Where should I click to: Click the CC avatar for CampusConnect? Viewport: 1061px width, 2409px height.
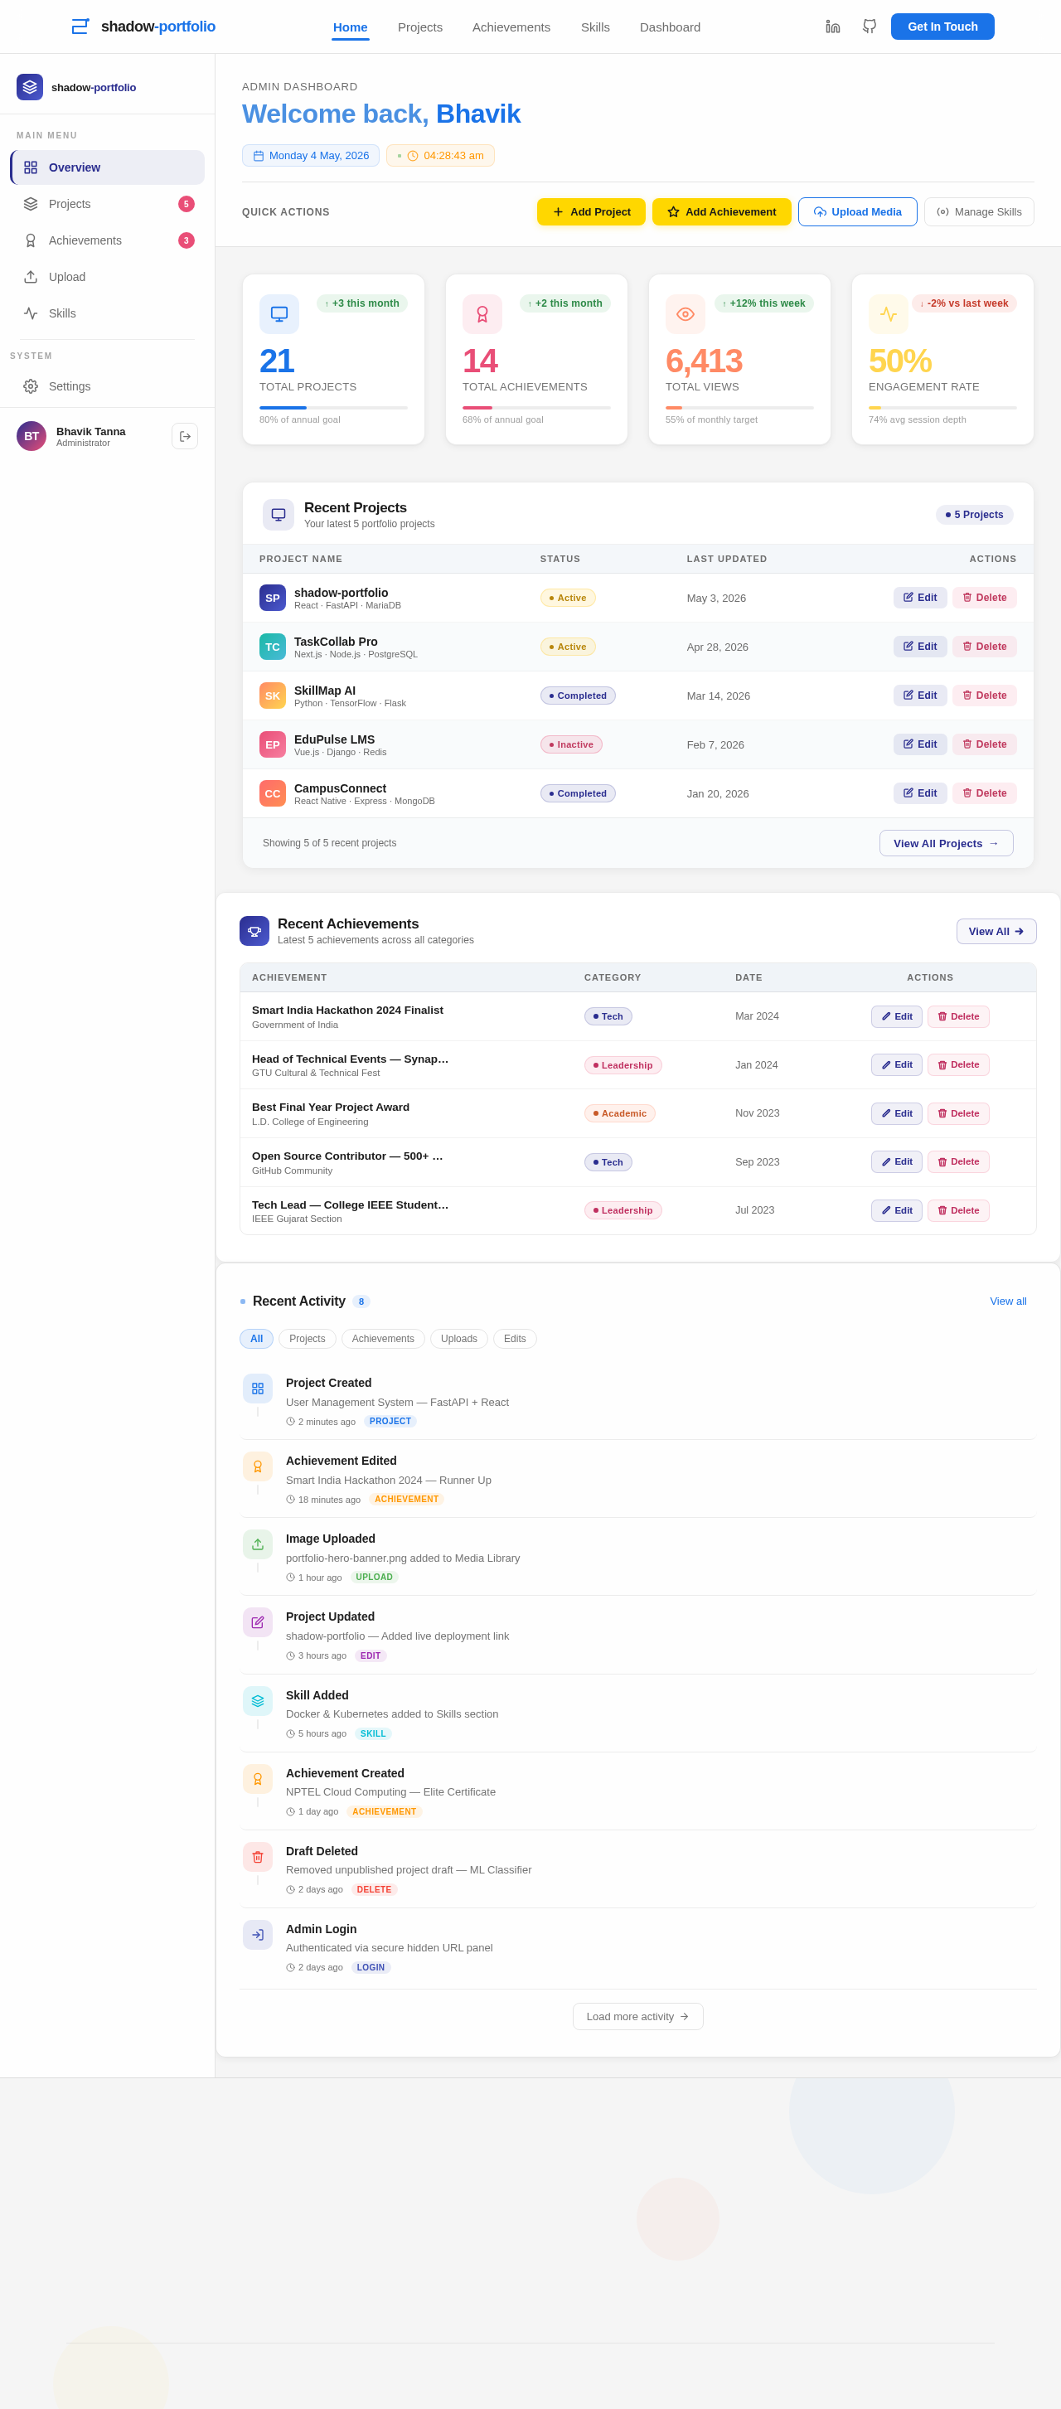click(x=273, y=793)
